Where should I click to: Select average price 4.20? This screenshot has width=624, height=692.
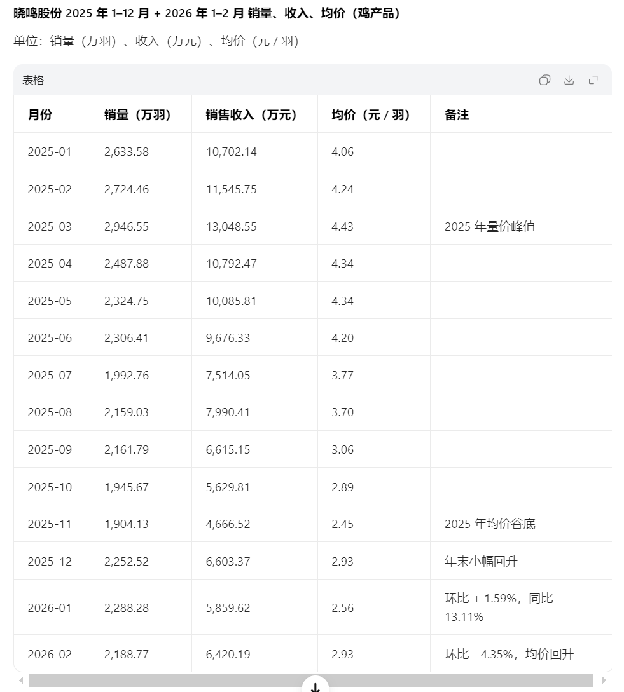click(342, 338)
